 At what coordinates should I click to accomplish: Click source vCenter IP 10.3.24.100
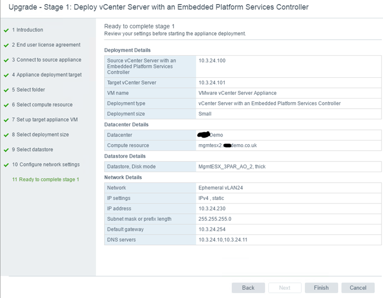coord(212,60)
